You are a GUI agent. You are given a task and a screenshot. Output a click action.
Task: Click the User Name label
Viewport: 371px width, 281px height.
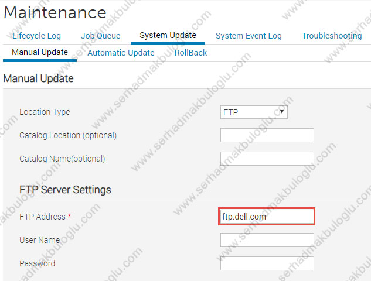(39, 240)
